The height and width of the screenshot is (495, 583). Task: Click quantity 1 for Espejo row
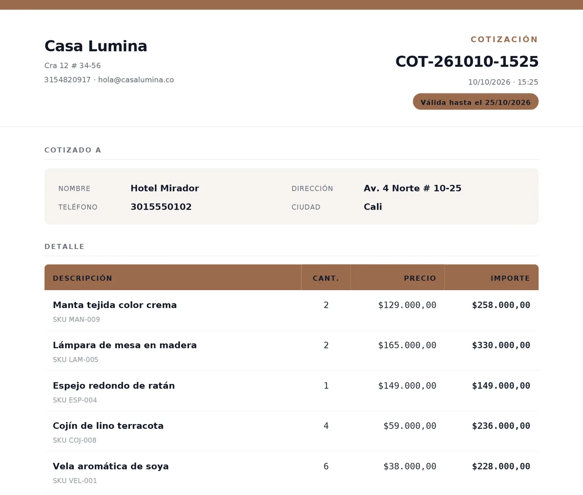326,385
